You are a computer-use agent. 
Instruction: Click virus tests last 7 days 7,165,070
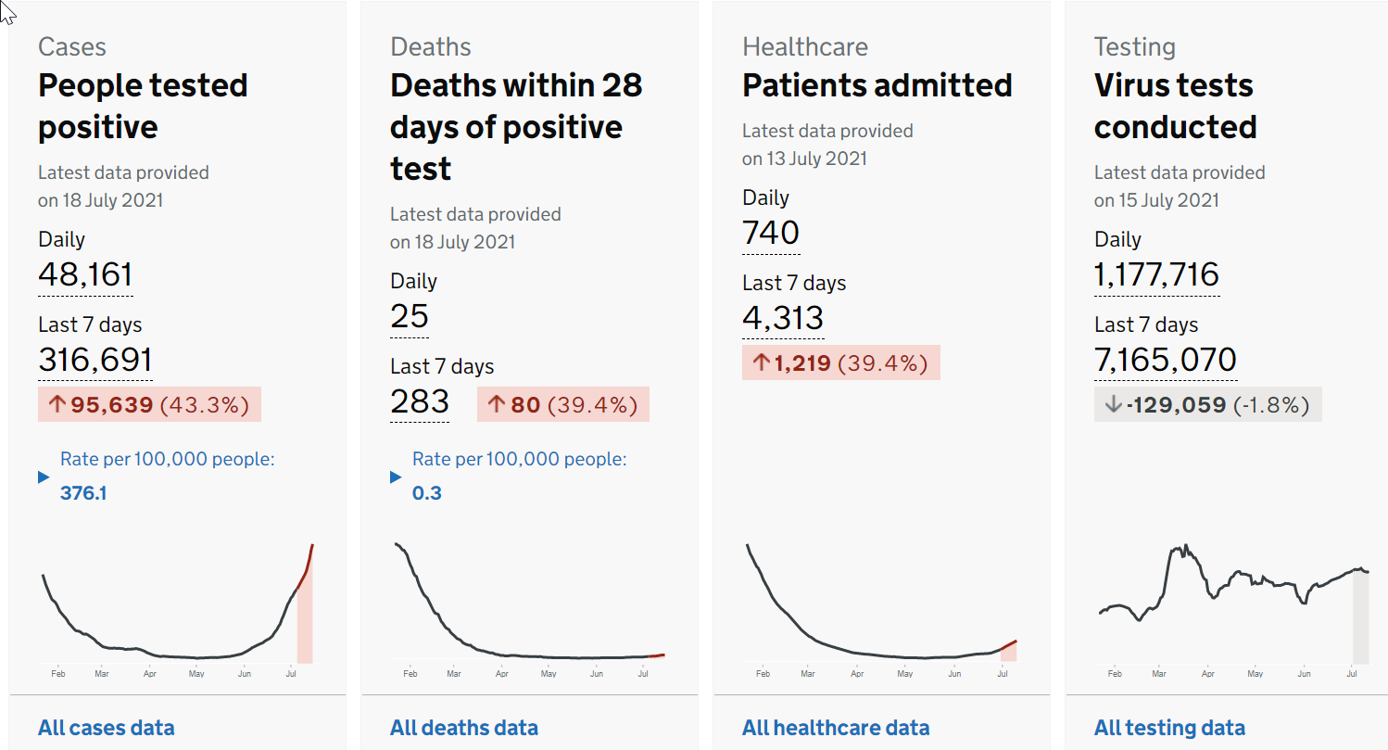(1166, 360)
